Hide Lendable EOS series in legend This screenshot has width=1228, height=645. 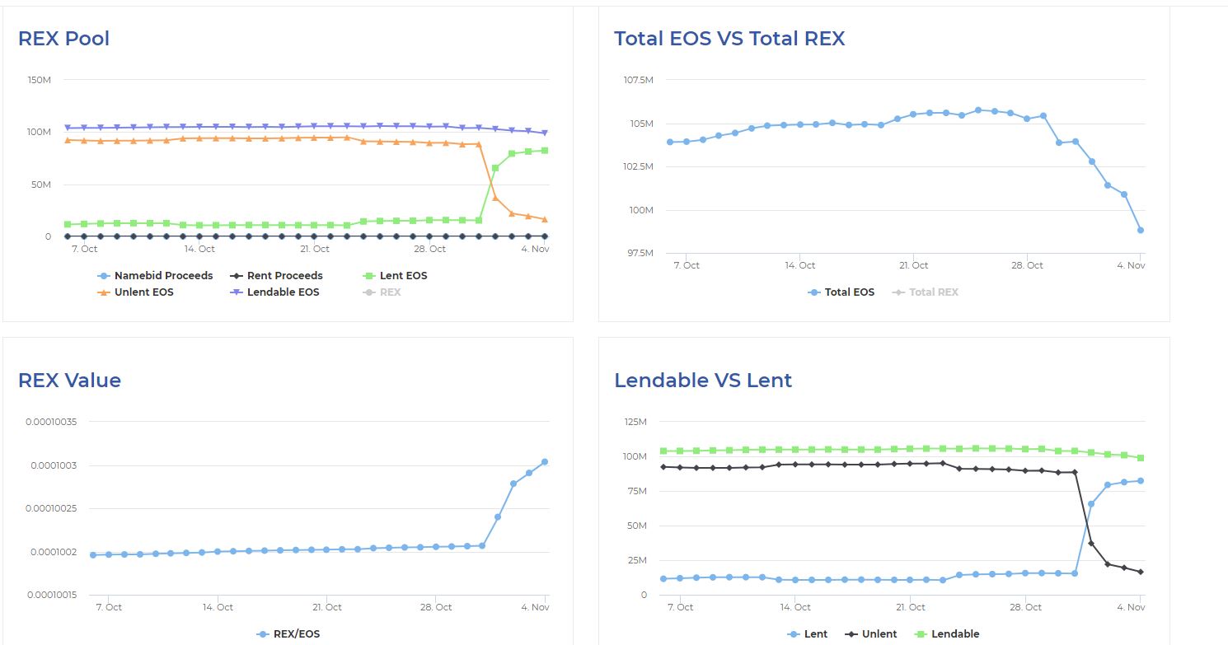[274, 292]
